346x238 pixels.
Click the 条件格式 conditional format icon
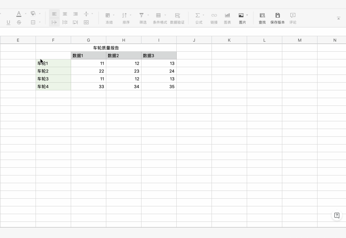tap(158, 15)
